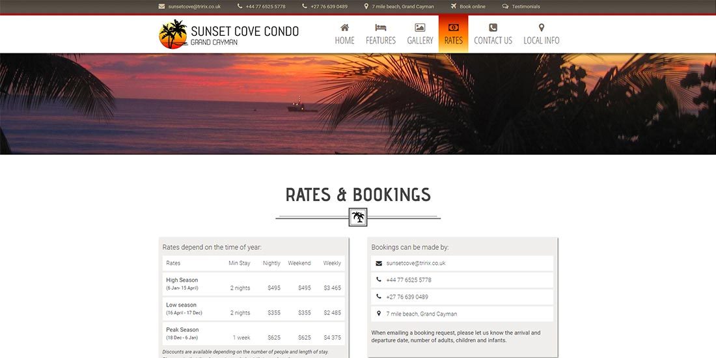Click the Min Stay column header
Image resolution: width=716 pixels, height=358 pixels.
click(240, 264)
